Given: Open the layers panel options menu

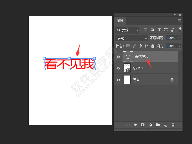Looking at the screenshot, I should point(179,21).
